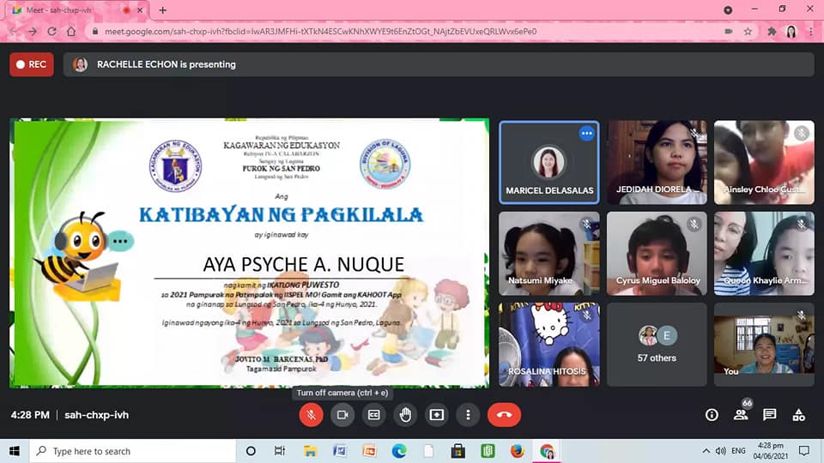The width and height of the screenshot is (824, 463).
Task: Reload the Meet page
Action: [x=51, y=32]
